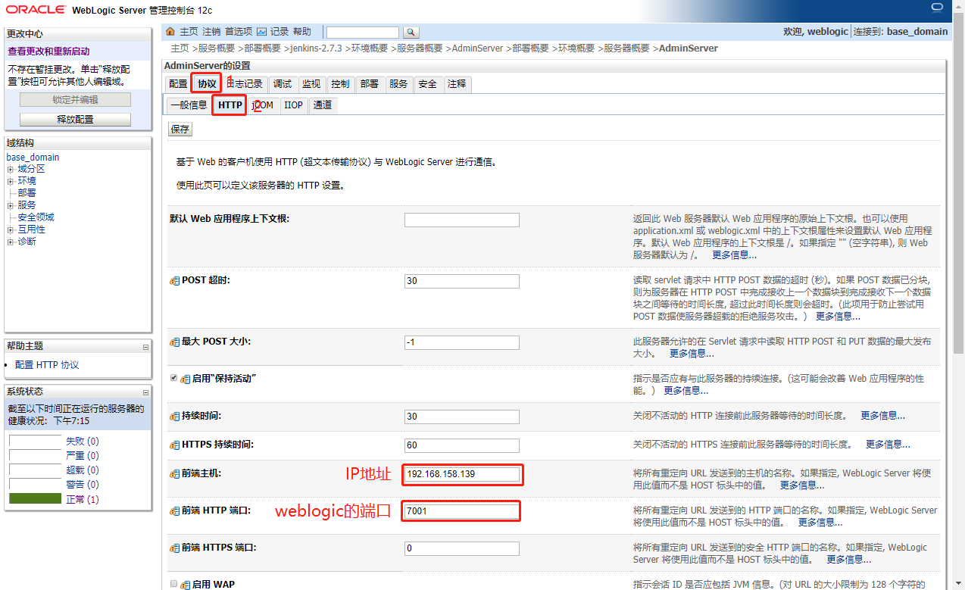Expand the 诊断 tree node
The image size is (965, 590).
11,242
